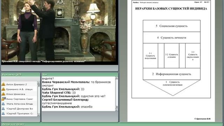
Task: Click the blue user icon beside !Сергей Дмитриев
Action: (3, 109)
